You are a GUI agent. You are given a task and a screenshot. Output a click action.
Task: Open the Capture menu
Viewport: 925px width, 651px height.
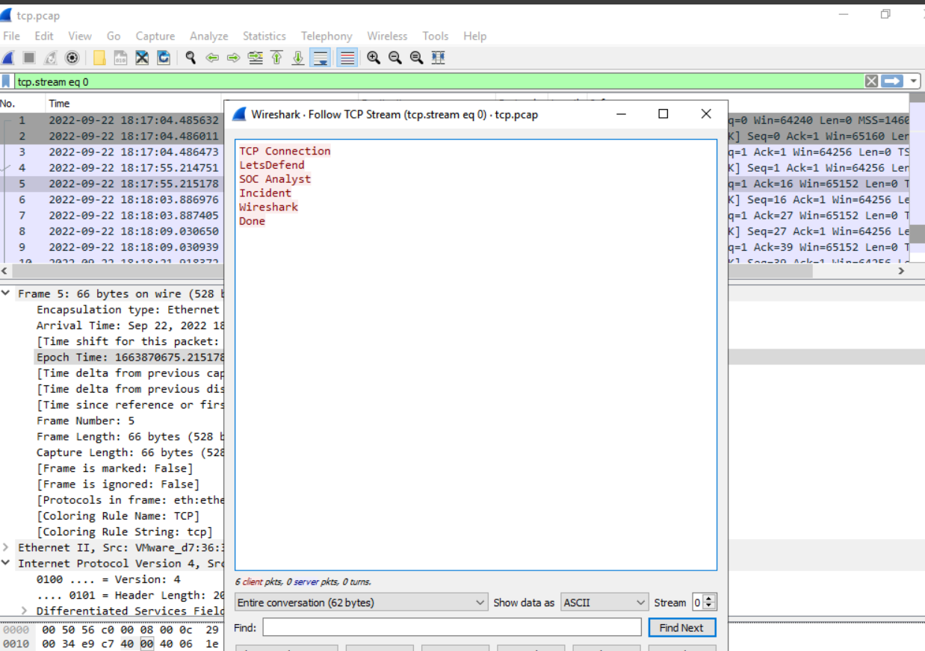coord(155,36)
